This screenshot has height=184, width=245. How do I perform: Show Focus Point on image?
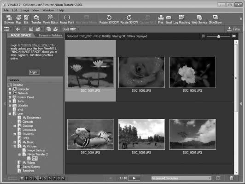(67, 19)
